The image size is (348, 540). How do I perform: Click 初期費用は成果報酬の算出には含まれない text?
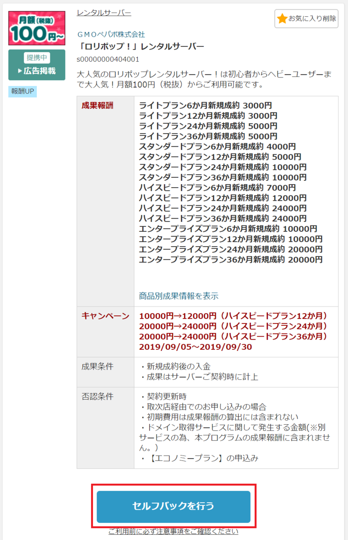(x=219, y=417)
